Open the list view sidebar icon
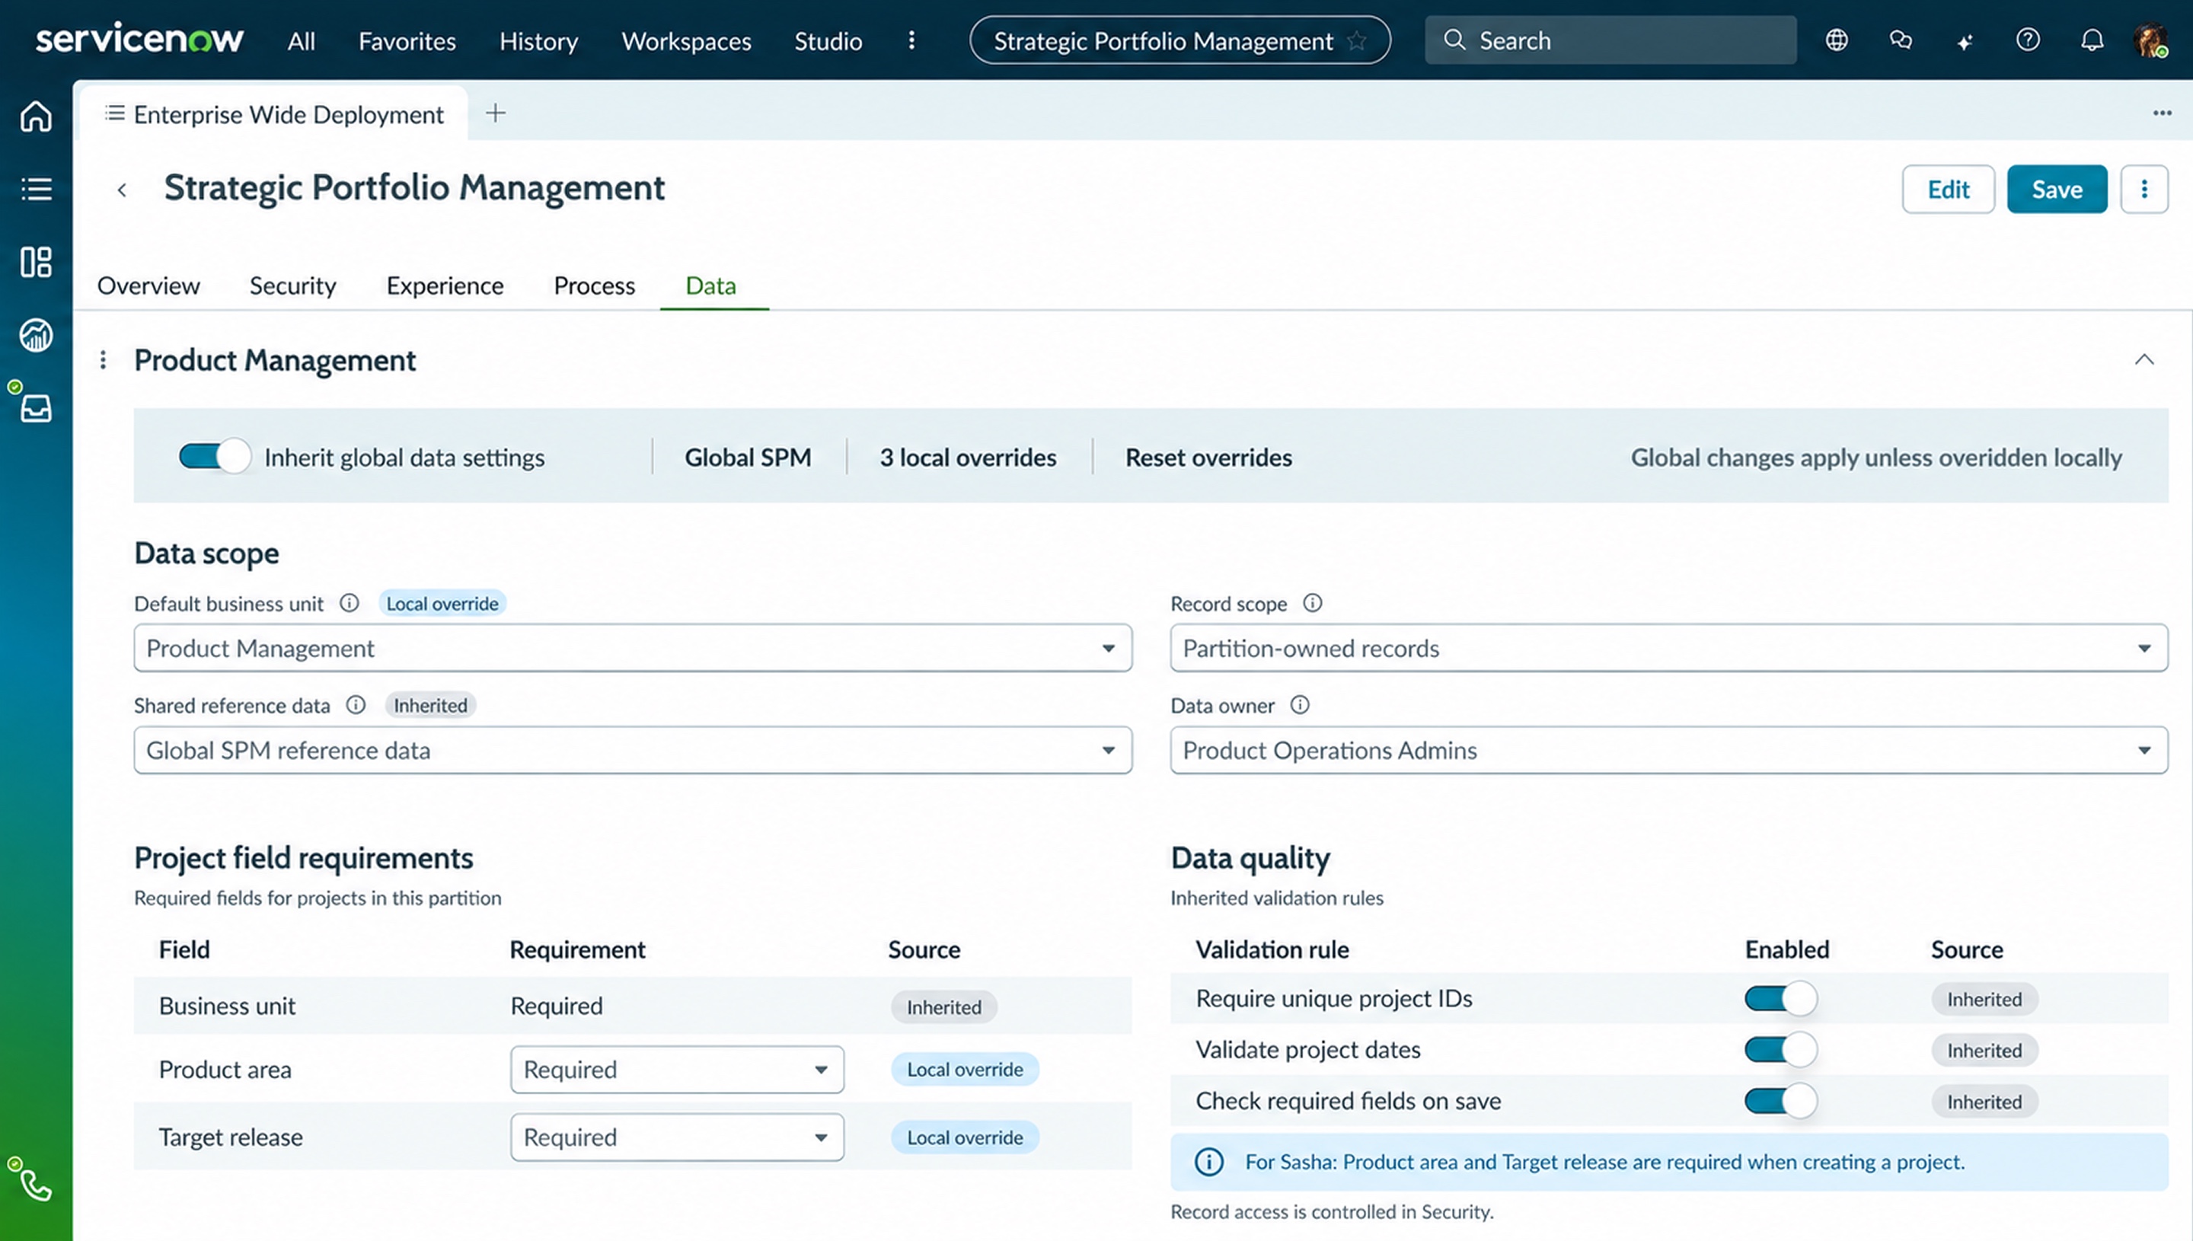 coord(36,190)
